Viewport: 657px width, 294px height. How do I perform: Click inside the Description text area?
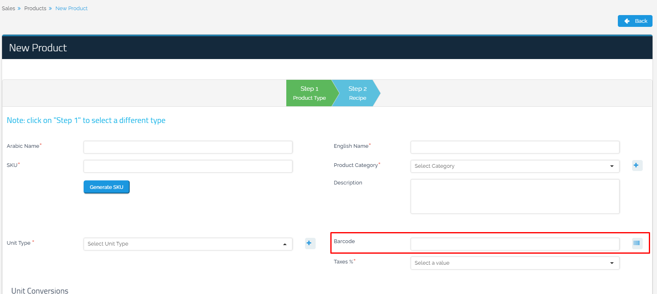coord(515,196)
